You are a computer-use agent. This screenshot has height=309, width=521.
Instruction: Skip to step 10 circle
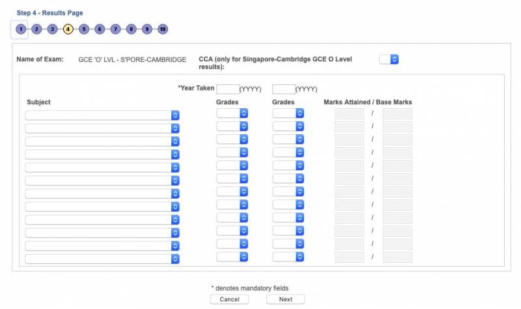[x=163, y=29]
